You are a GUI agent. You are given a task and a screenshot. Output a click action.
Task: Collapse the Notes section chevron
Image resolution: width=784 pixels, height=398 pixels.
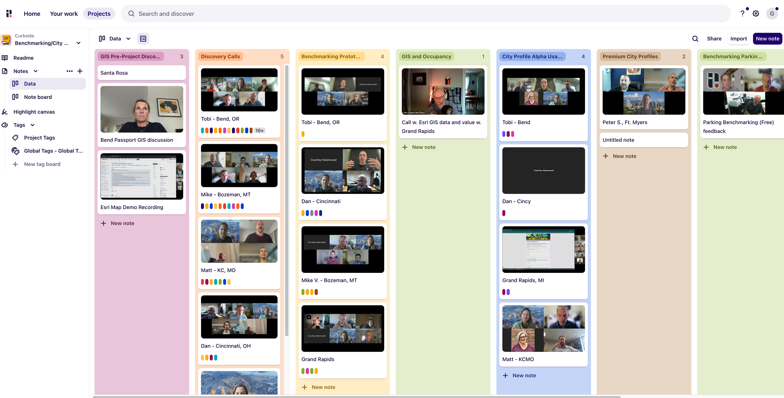click(x=36, y=71)
